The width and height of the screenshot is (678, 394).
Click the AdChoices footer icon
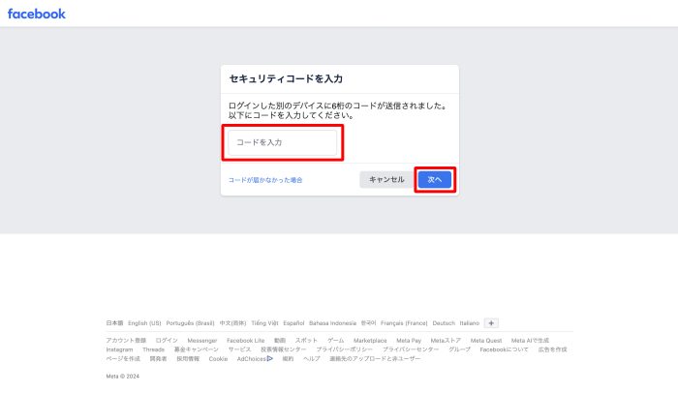point(270,358)
